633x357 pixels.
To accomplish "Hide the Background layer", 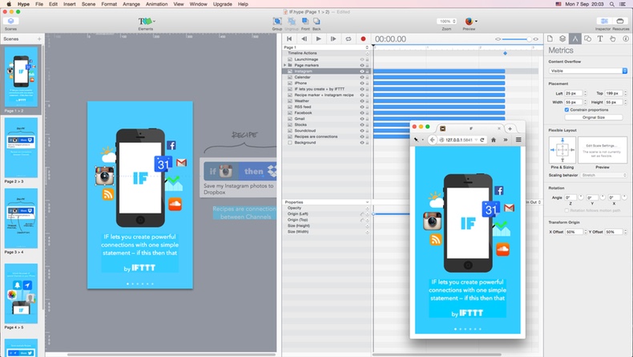I will pyautogui.click(x=361, y=143).
